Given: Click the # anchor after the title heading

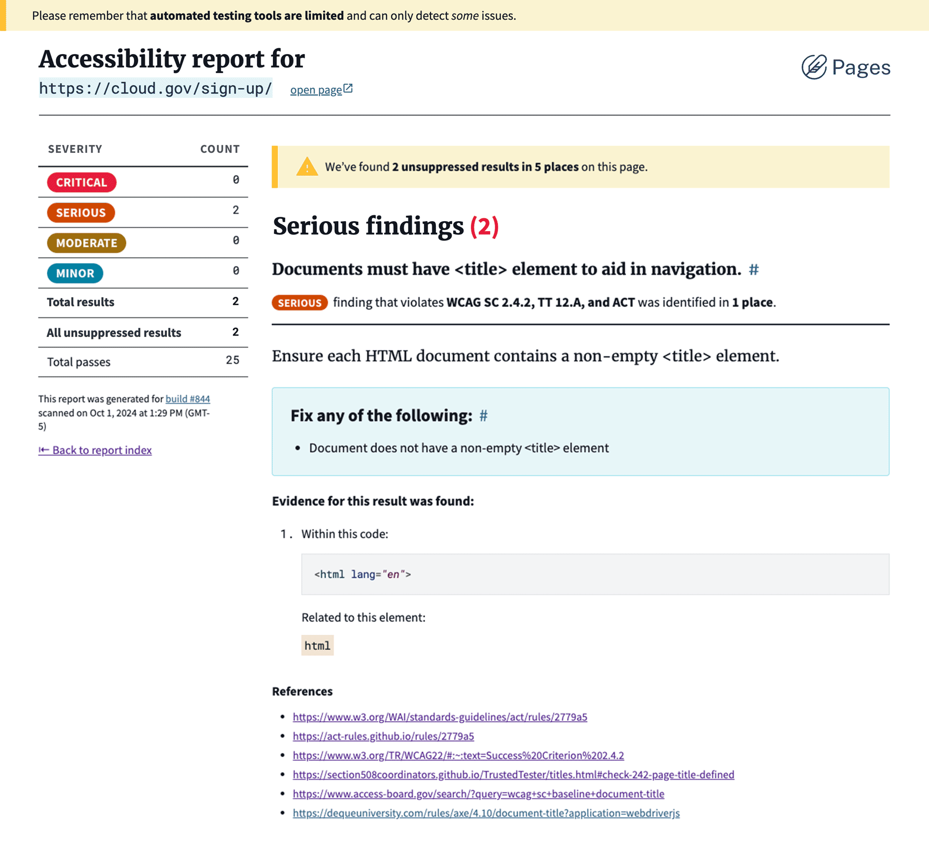Looking at the screenshot, I should (x=754, y=270).
